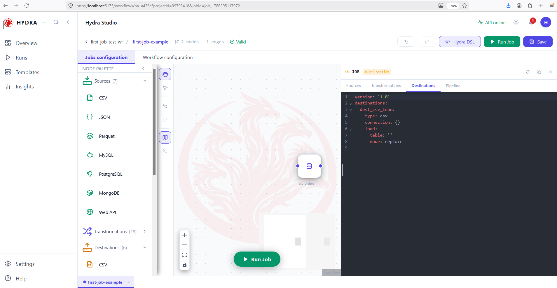
Task: Open the terminal console icon
Action: pos(165,151)
